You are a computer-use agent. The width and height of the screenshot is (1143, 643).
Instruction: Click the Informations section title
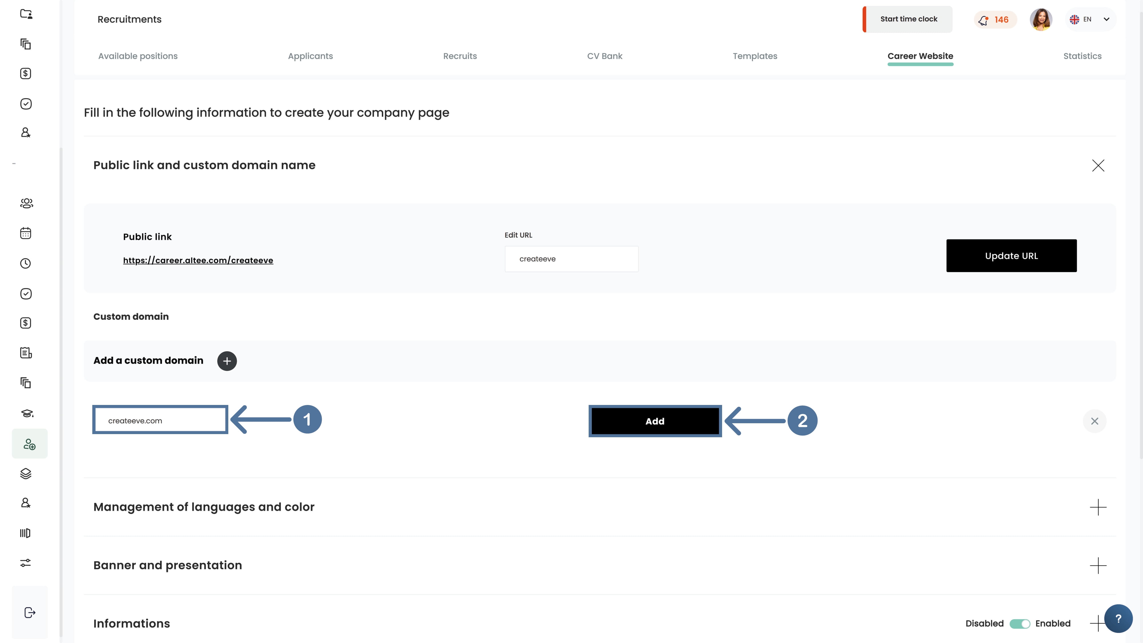(132, 624)
